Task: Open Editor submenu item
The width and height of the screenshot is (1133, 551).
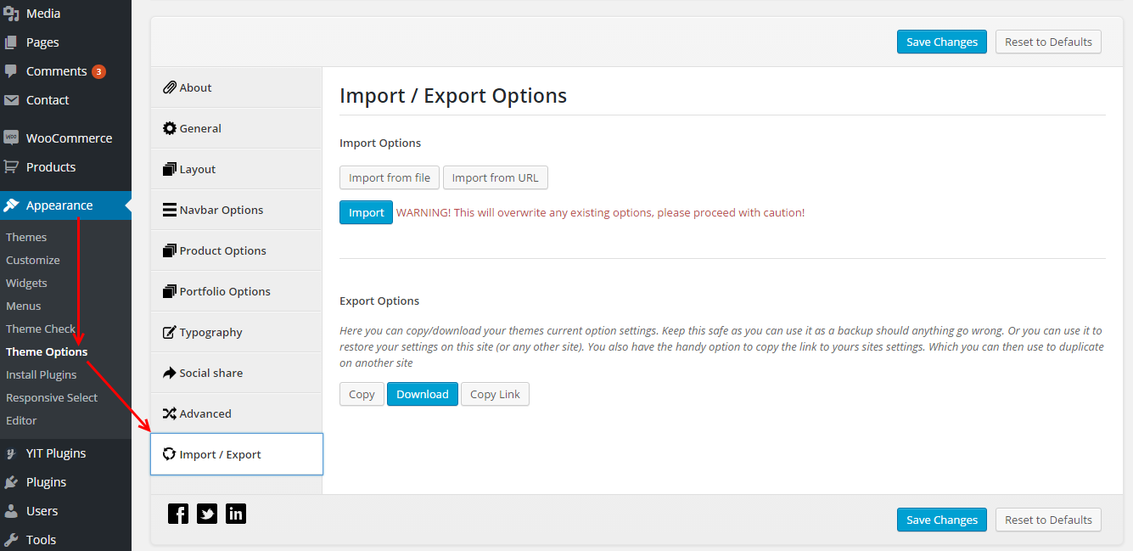Action: [21, 420]
